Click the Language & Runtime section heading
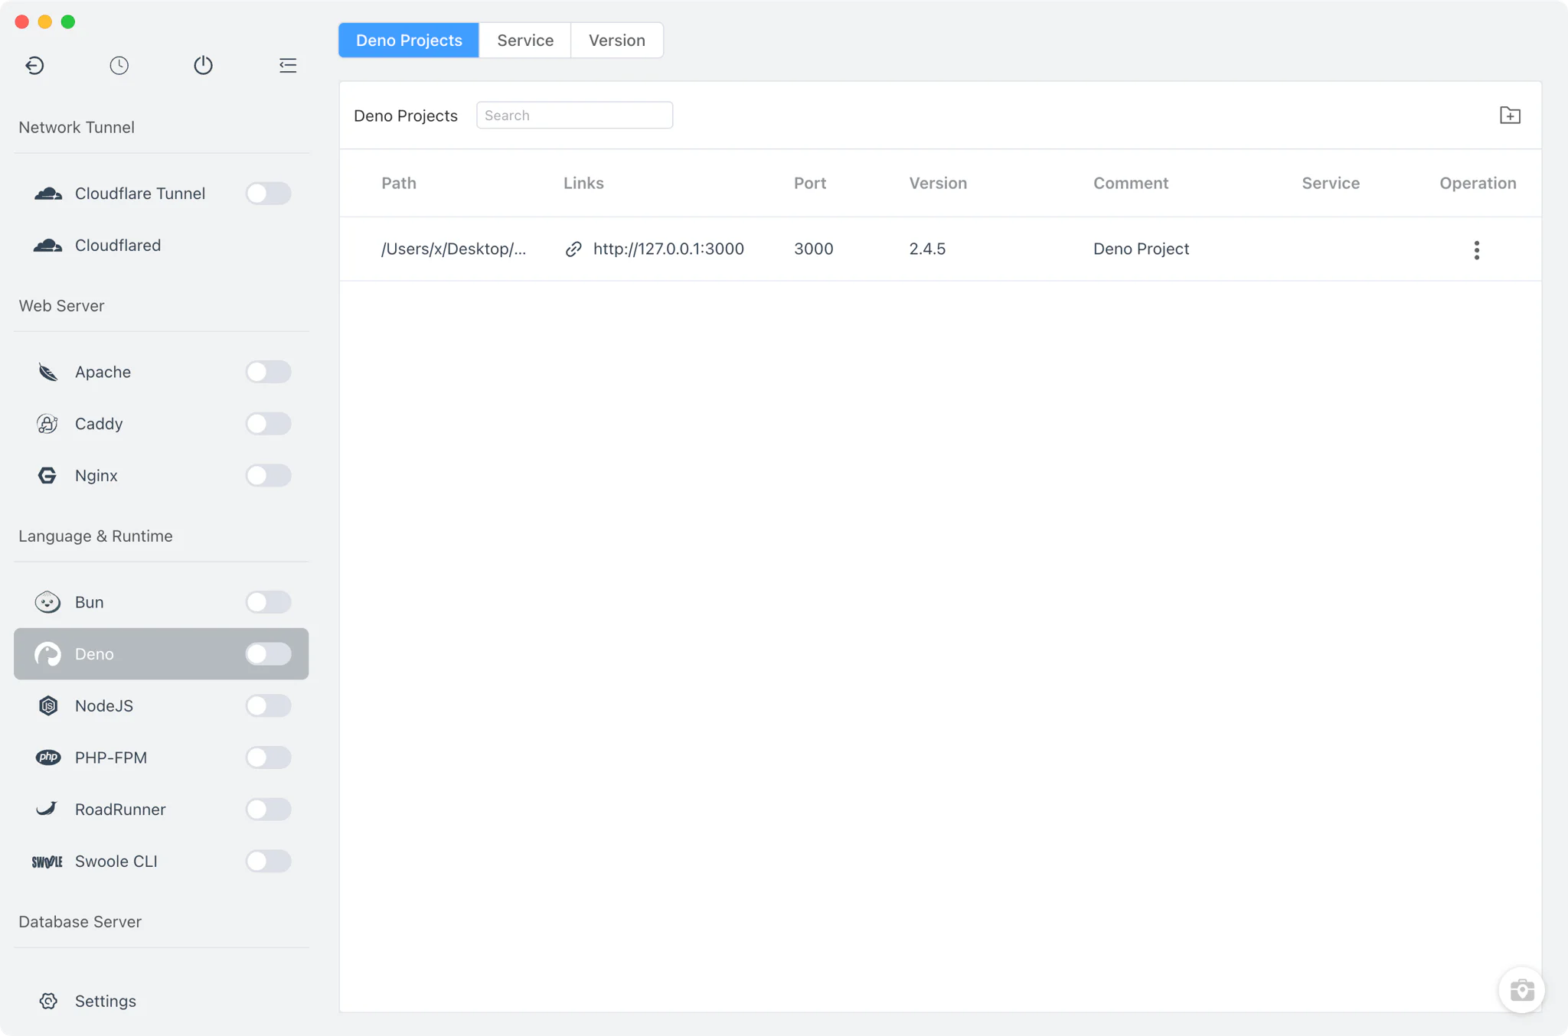 tap(96, 536)
